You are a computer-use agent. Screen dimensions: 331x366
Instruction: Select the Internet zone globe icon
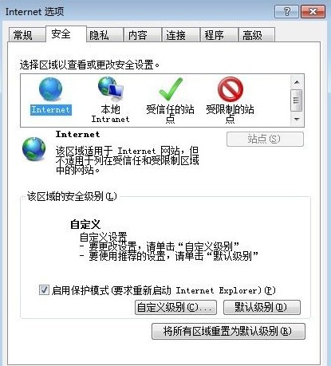50,89
